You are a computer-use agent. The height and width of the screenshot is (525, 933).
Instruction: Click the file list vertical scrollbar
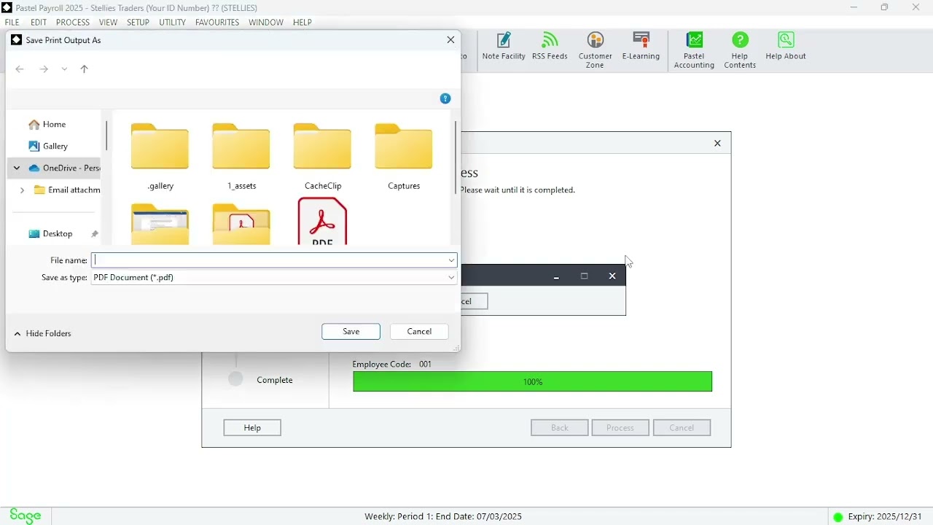pyautogui.click(x=456, y=157)
